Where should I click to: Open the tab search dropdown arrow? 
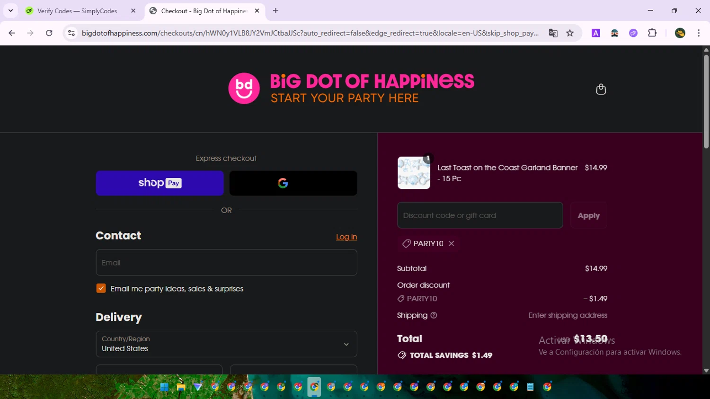click(x=10, y=11)
